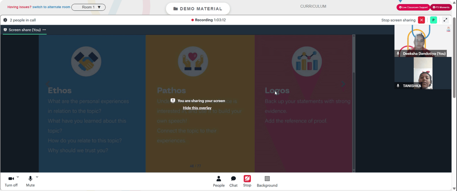Open the Curriculum tab
This screenshot has height=191, width=457.
coord(313,6)
